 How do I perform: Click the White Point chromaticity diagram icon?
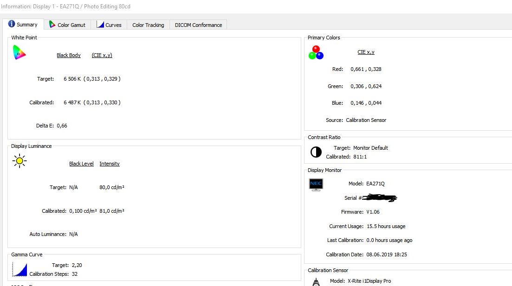click(x=19, y=53)
